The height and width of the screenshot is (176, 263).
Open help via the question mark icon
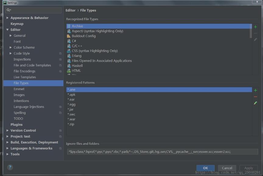pyautogui.click(x=10, y=167)
